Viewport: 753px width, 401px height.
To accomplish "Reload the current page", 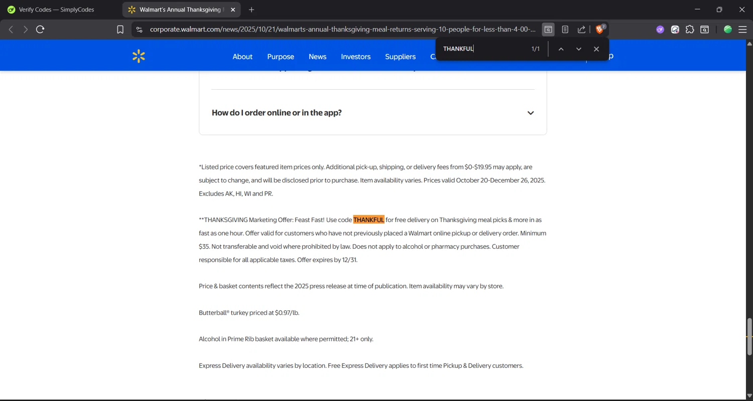I will (x=41, y=30).
